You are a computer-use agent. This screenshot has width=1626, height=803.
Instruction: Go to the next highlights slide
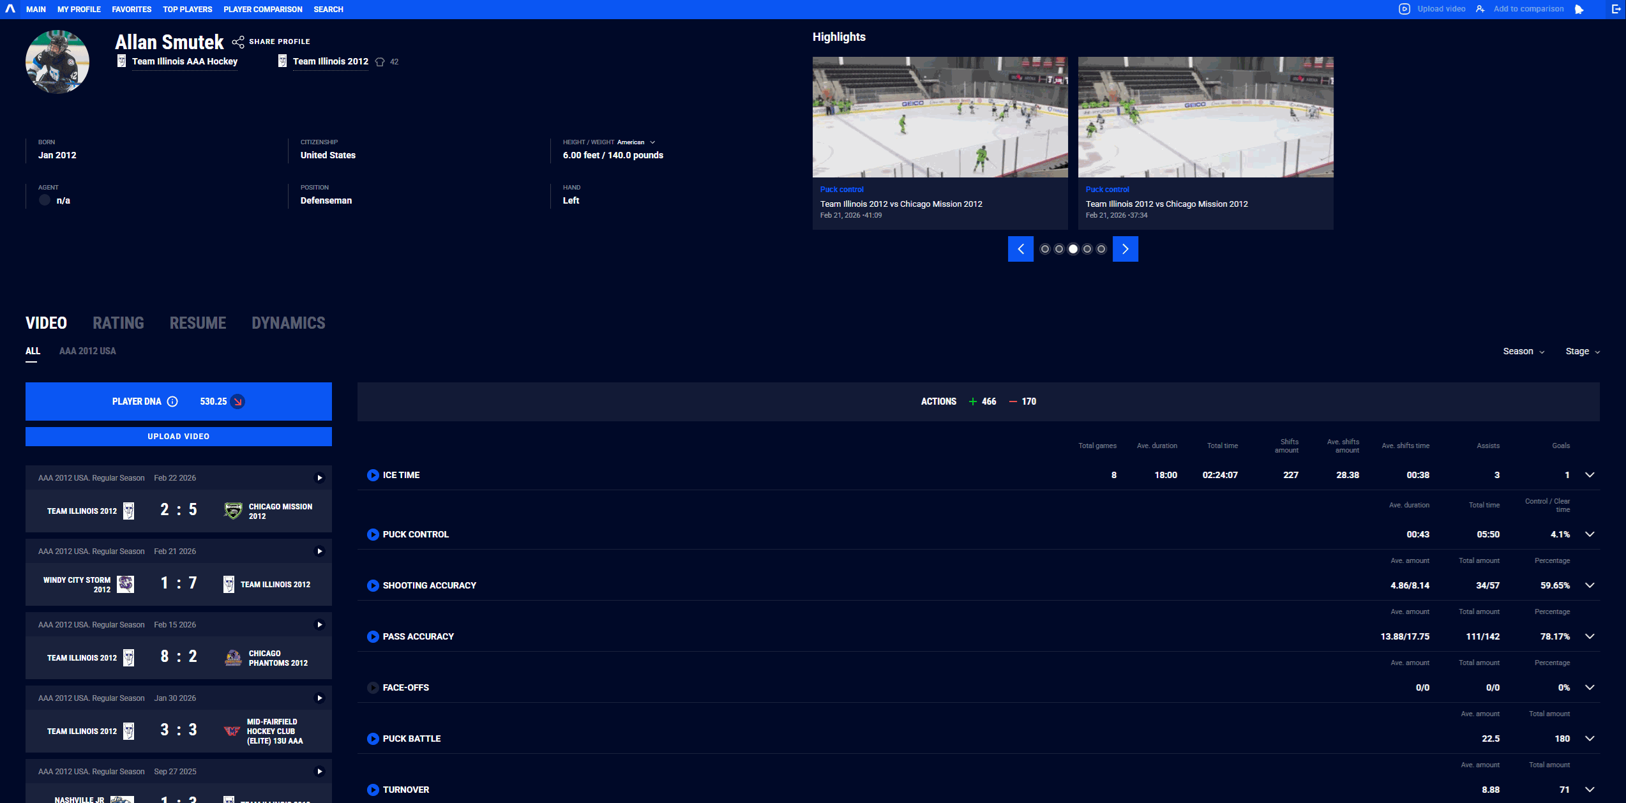tap(1125, 249)
